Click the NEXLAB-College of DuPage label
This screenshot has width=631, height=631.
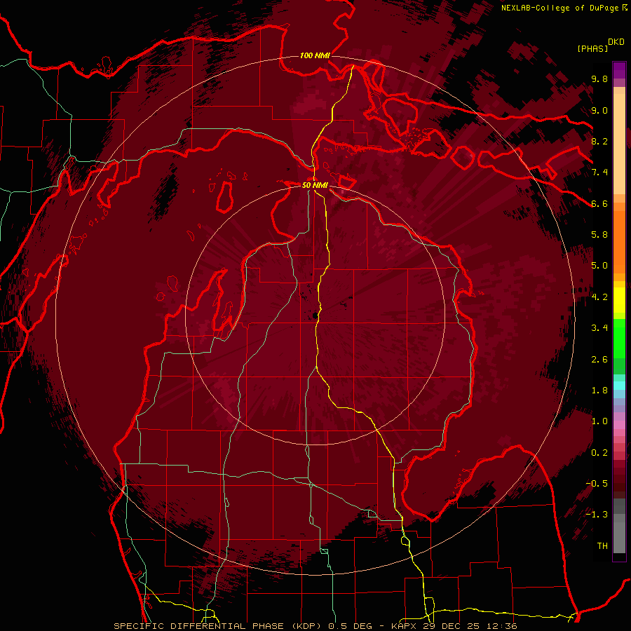coord(561,8)
